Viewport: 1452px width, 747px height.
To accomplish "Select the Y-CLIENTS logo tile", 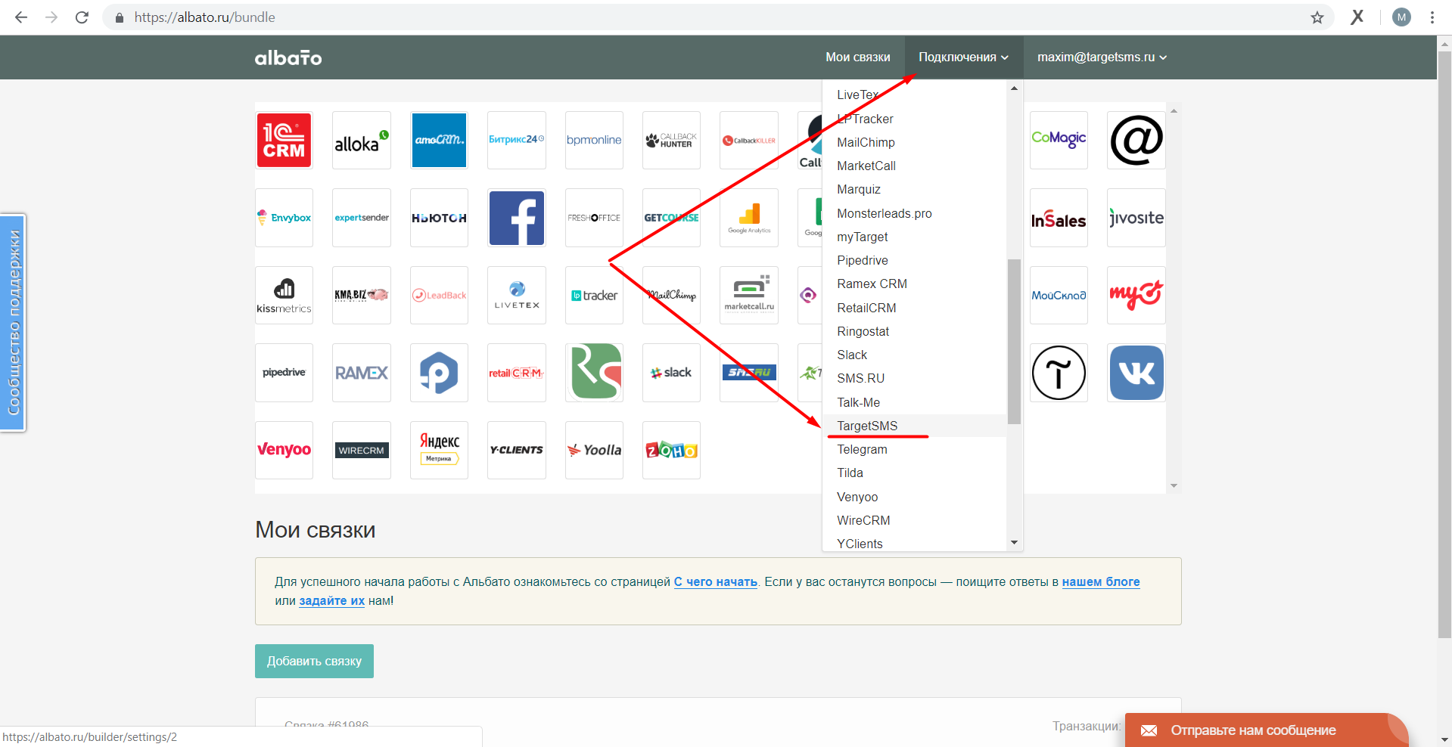I will click(x=517, y=450).
